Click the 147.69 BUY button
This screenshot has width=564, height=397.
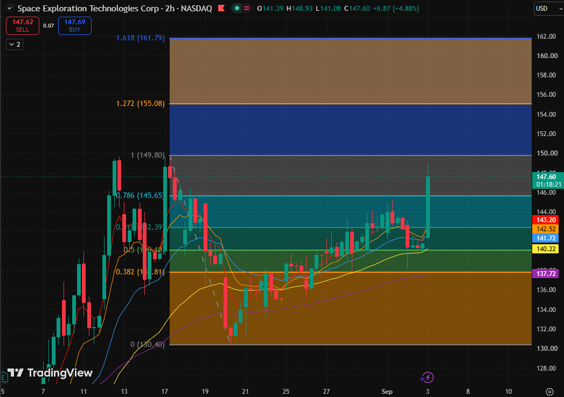[75, 25]
